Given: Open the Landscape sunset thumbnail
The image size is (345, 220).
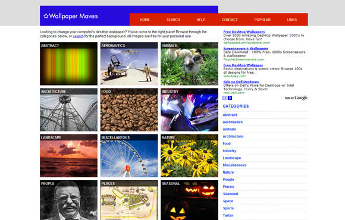Looking at the screenshot, I should click(x=68, y=156).
